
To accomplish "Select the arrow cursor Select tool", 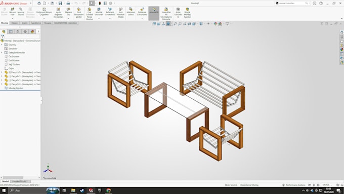I will (92, 4).
